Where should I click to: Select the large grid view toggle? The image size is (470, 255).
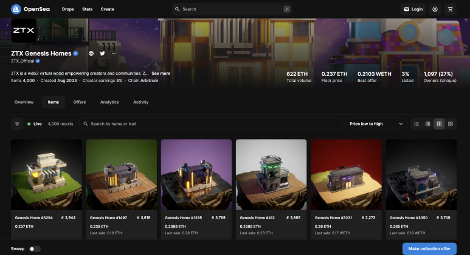pos(439,124)
